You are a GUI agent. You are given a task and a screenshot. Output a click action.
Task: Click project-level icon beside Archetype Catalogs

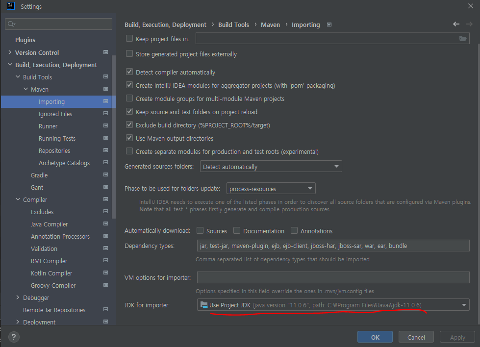(105, 162)
